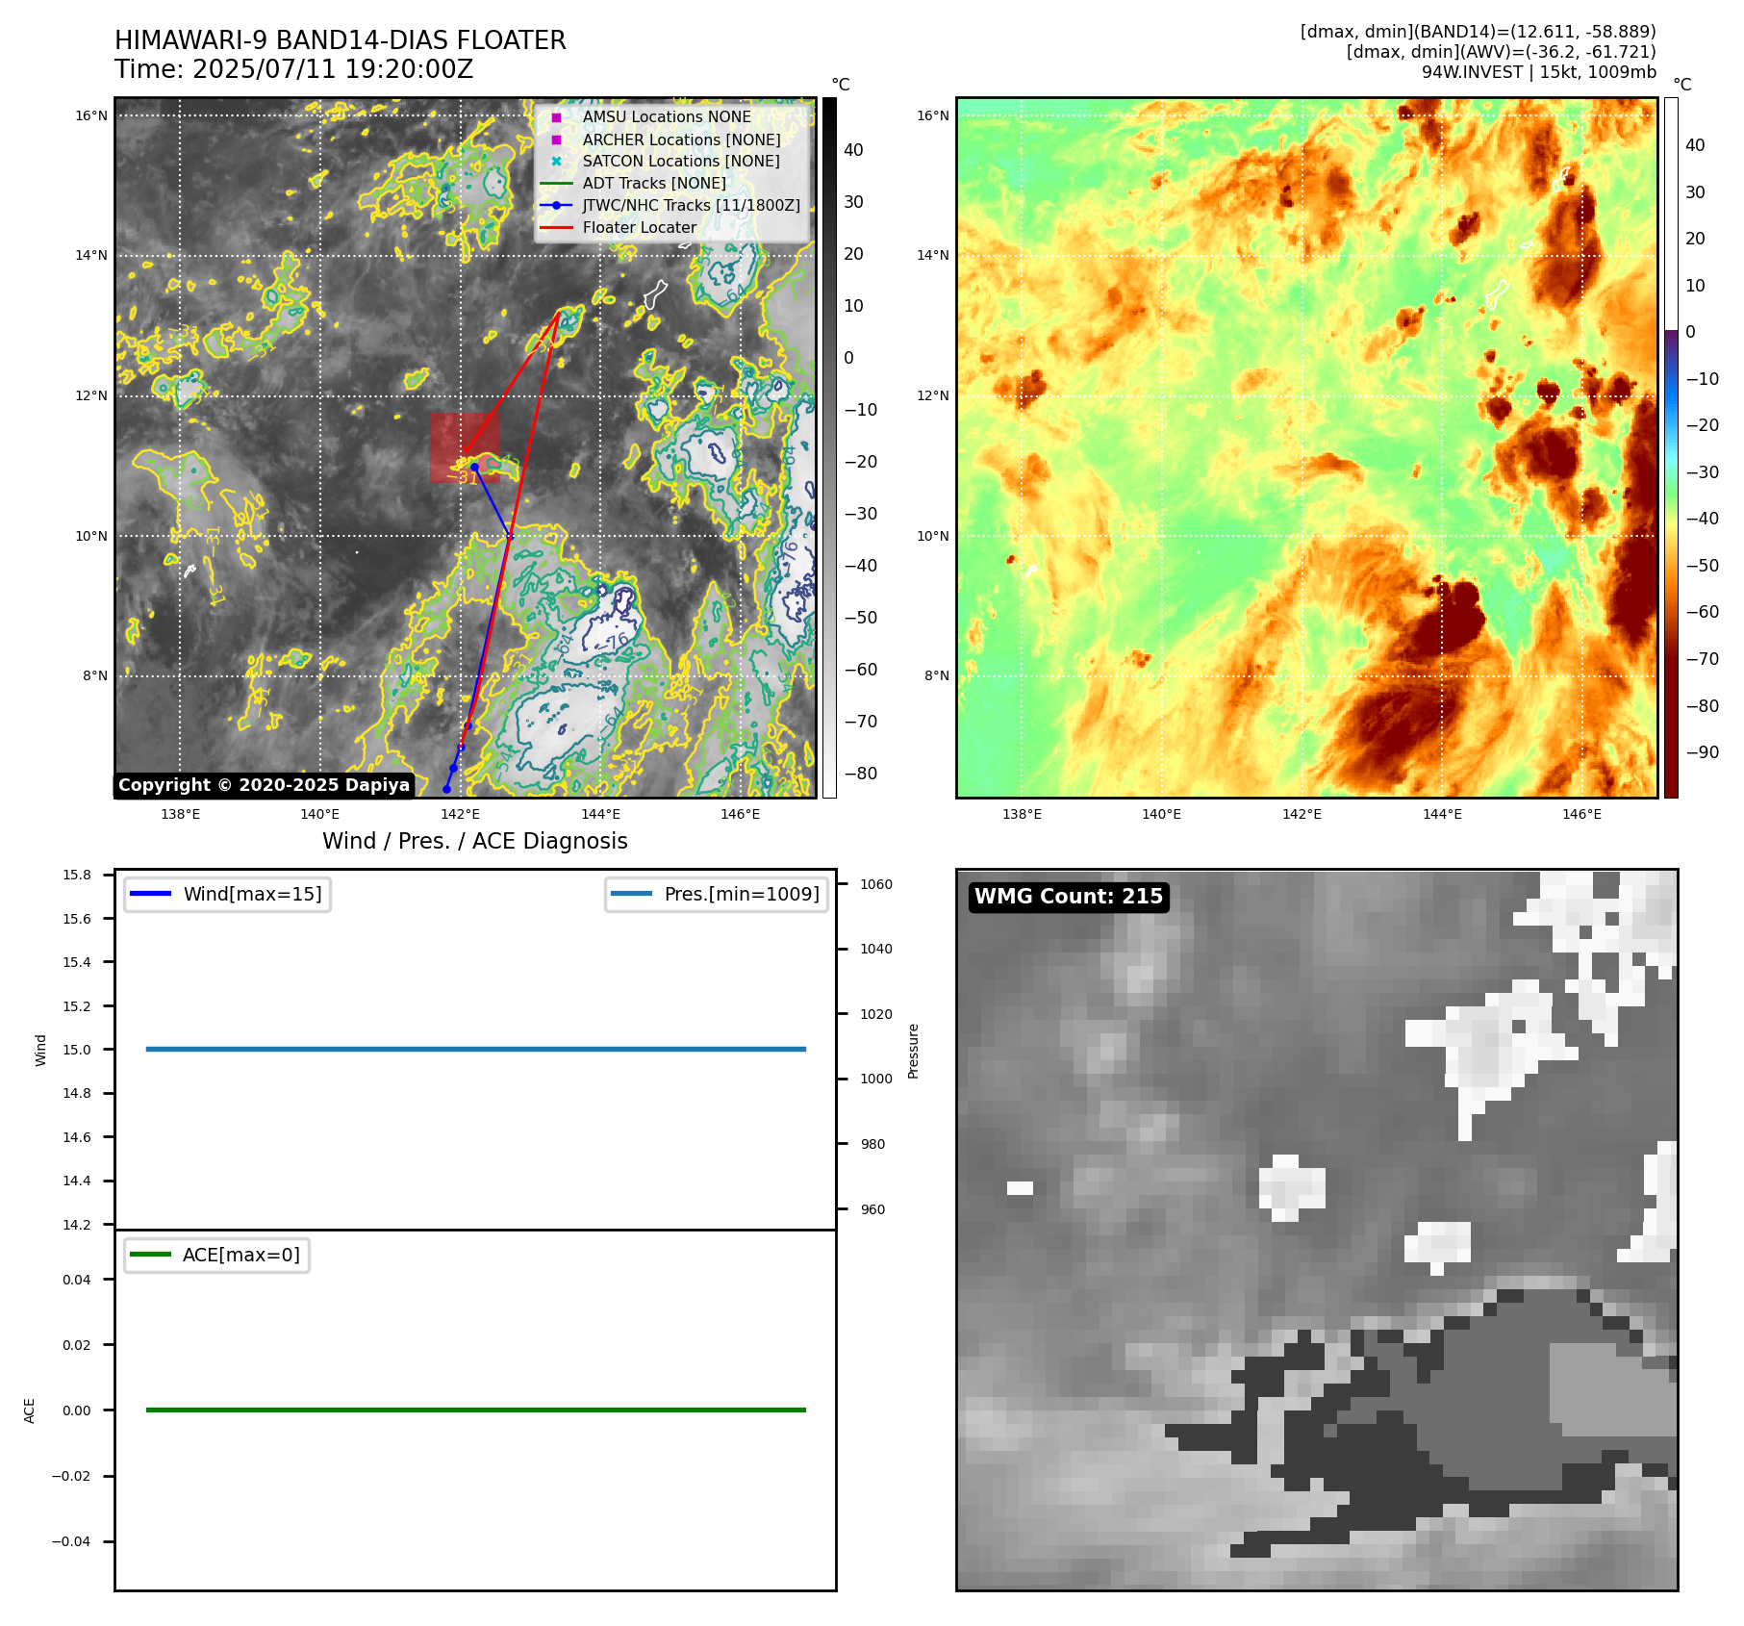Click '-0.04' tick on ACE axis

(x=72, y=1541)
